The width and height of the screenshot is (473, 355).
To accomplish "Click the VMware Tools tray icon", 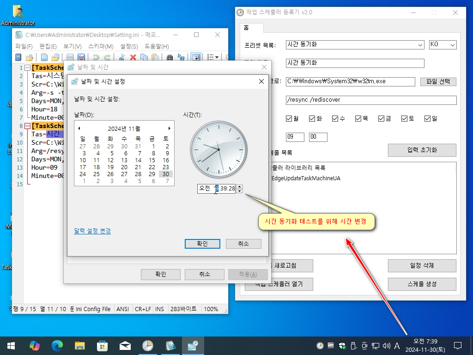I will point(331,345).
